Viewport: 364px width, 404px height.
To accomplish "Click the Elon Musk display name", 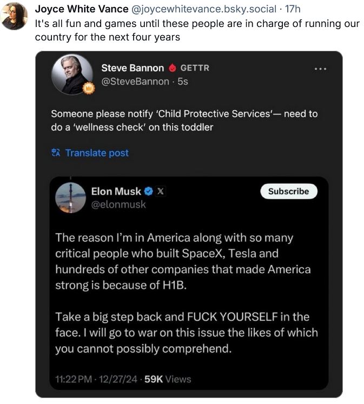I will pos(116,191).
